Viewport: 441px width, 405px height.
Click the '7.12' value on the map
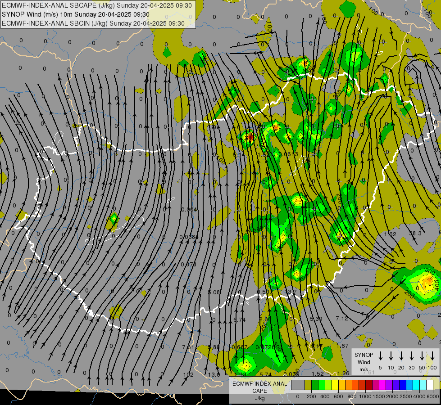342,319
